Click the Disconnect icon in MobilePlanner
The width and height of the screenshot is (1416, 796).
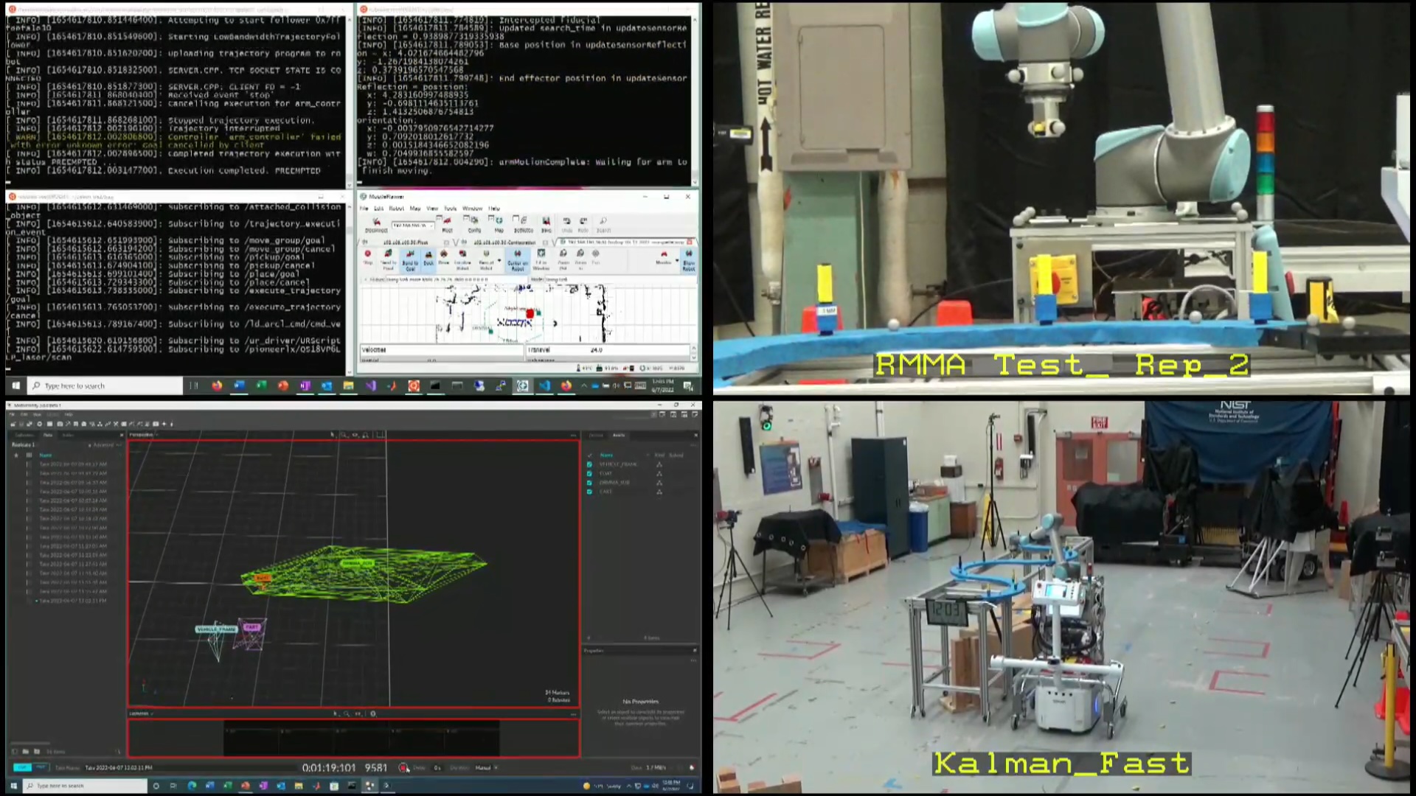click(376, 224)
